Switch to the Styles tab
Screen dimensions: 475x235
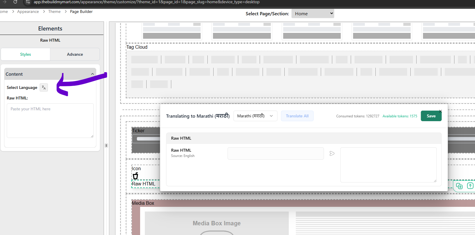pos(26,54)
